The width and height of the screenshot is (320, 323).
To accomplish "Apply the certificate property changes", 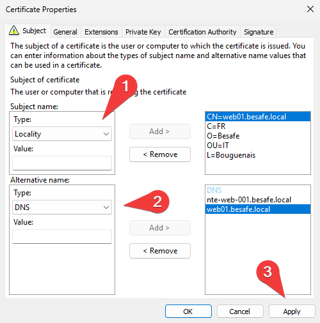I will pyautogui.click(x=292, y=312).
